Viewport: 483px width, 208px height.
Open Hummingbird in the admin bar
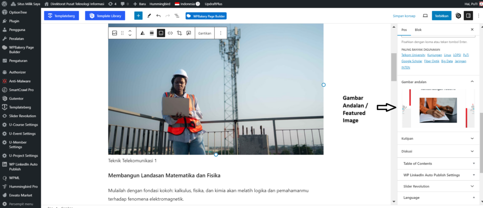click(160, 4)
